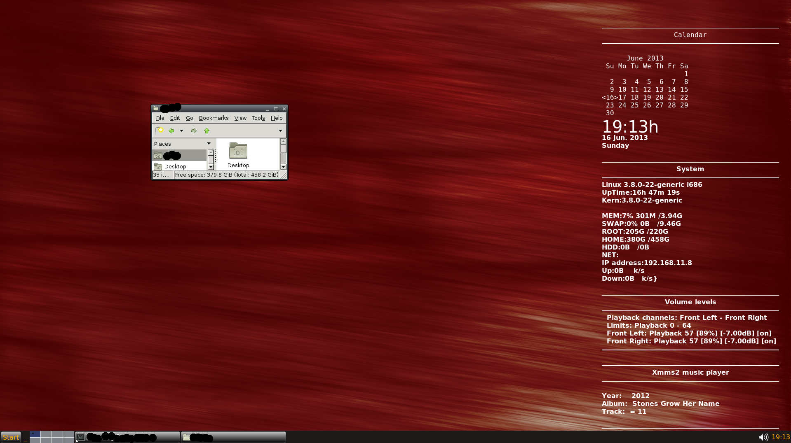Click the '35 it...' item count in status bar
Screen dimensions: 791x443
(163, 175)
